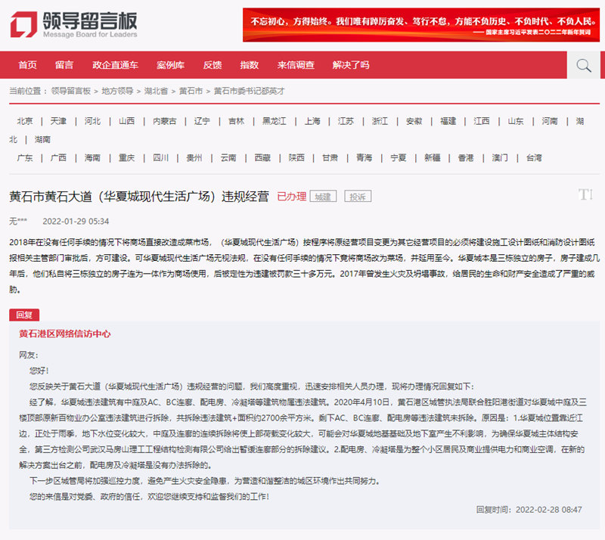This screenshot has height=540, width=605.
Task: Select province 云南
Action: click(228, 158)
